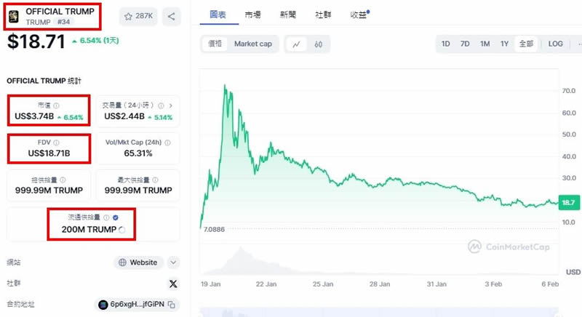Switch to the 新聞 tab
This screenshot has height=317, width=582.
(287, 15)
